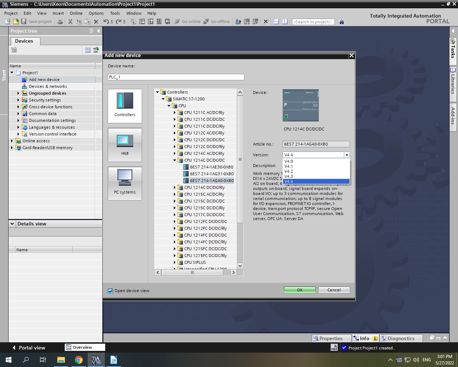This screenshot has height=367, width=458.
Task: Uncheck the Open device view checkbox
Action: (111, 291)
